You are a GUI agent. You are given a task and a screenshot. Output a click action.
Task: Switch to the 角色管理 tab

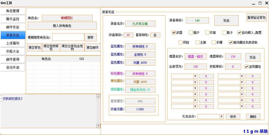(13, 11)
